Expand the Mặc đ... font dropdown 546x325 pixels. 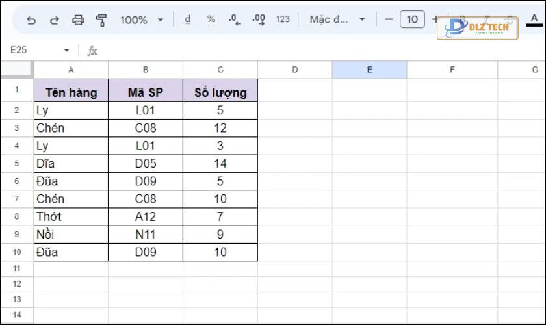[337, 19]
